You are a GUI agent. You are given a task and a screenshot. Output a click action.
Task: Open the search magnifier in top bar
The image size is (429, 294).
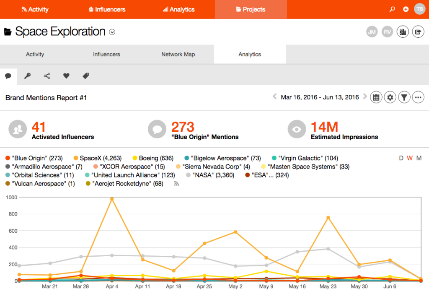(392, 9)
